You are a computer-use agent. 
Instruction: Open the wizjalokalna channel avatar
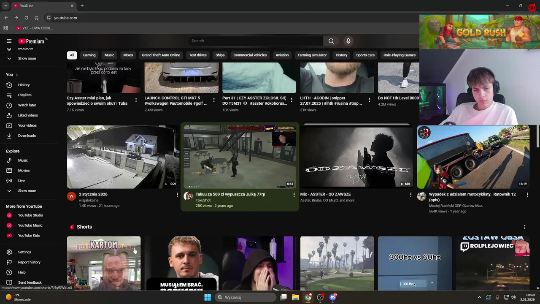(71, 196)
